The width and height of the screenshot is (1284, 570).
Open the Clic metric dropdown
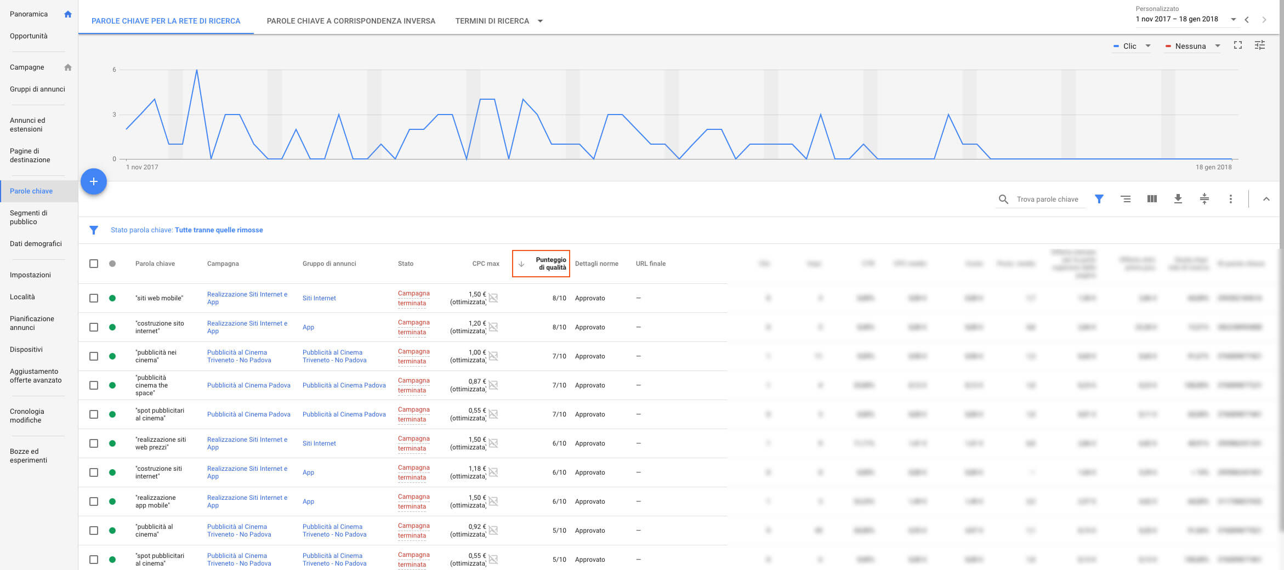pos(1132,46)
